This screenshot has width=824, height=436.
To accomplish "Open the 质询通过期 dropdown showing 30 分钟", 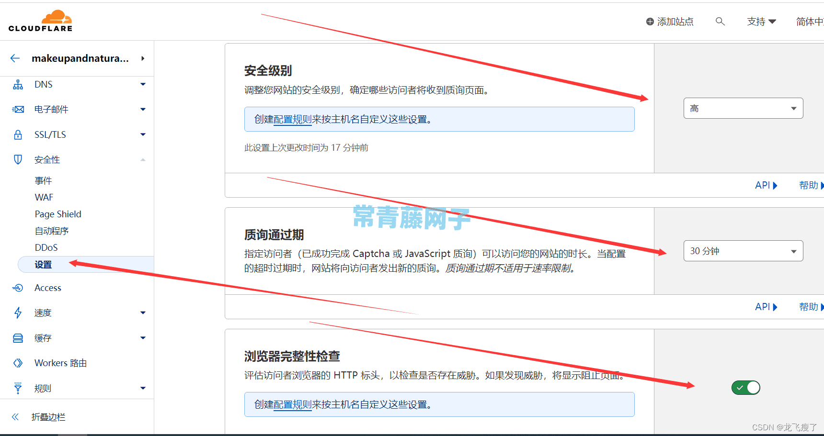I will click(x=743, y=250).
